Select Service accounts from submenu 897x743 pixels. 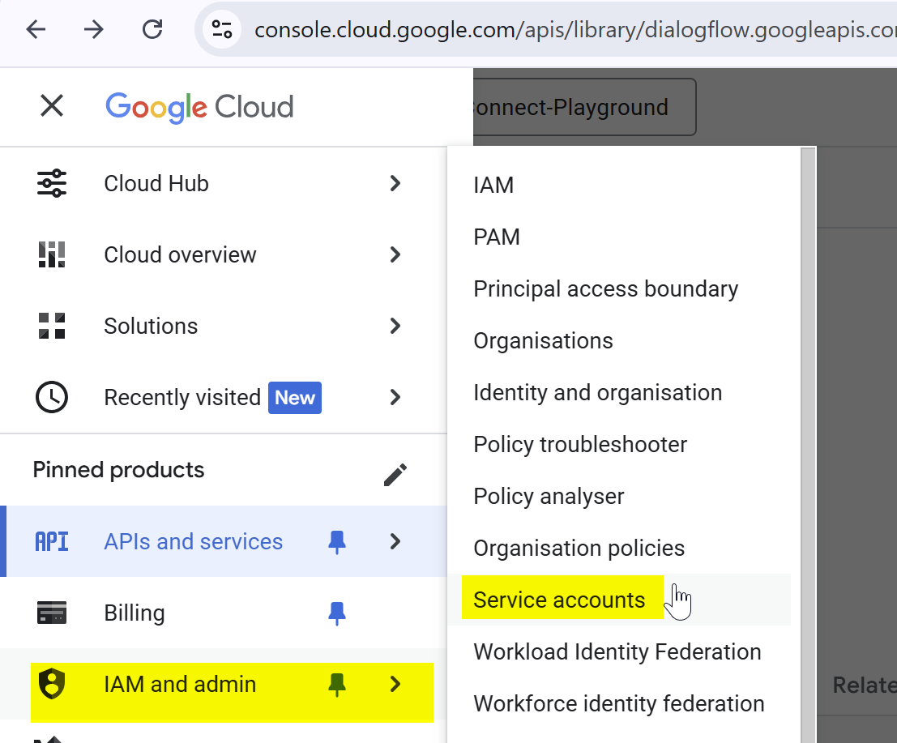[559, 600]
